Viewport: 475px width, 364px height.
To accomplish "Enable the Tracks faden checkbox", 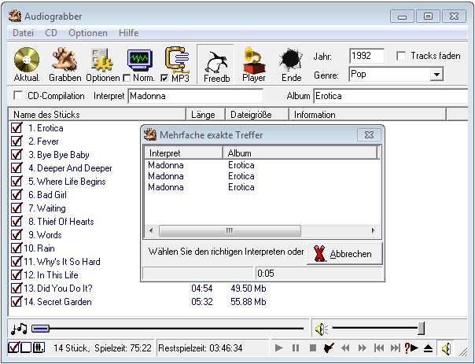I will coord(402,56).
